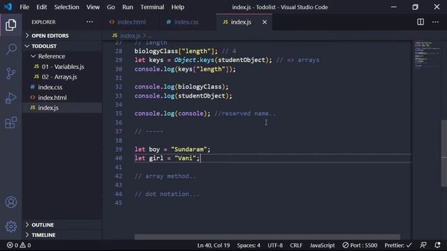The image size is (447, 251).
Task: Click line number 35 in the gutter
Action: [x=118, y=113]
